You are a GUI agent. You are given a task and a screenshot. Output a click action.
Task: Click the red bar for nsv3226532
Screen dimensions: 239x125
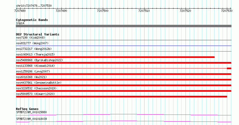pos(124,91)
